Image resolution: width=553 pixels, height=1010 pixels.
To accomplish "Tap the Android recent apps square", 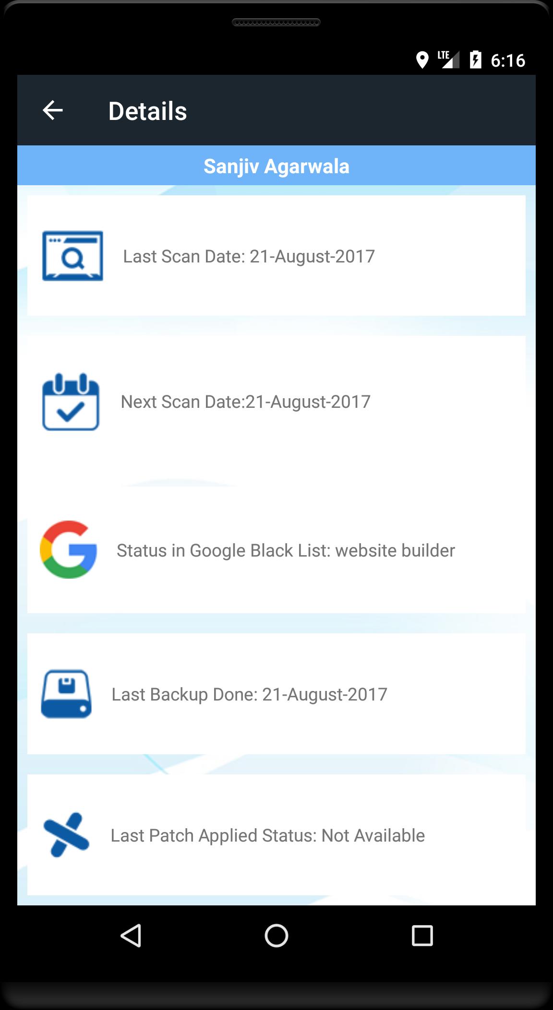I will tap(422, 936).
